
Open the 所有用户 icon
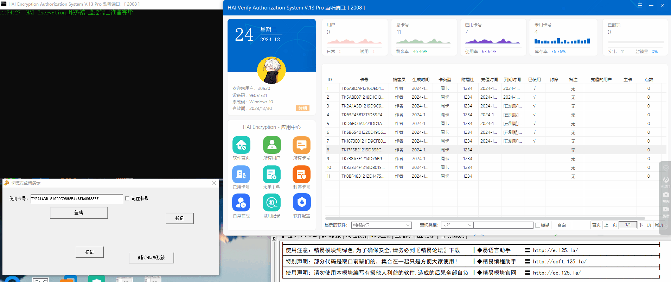[x=271, y=145]
